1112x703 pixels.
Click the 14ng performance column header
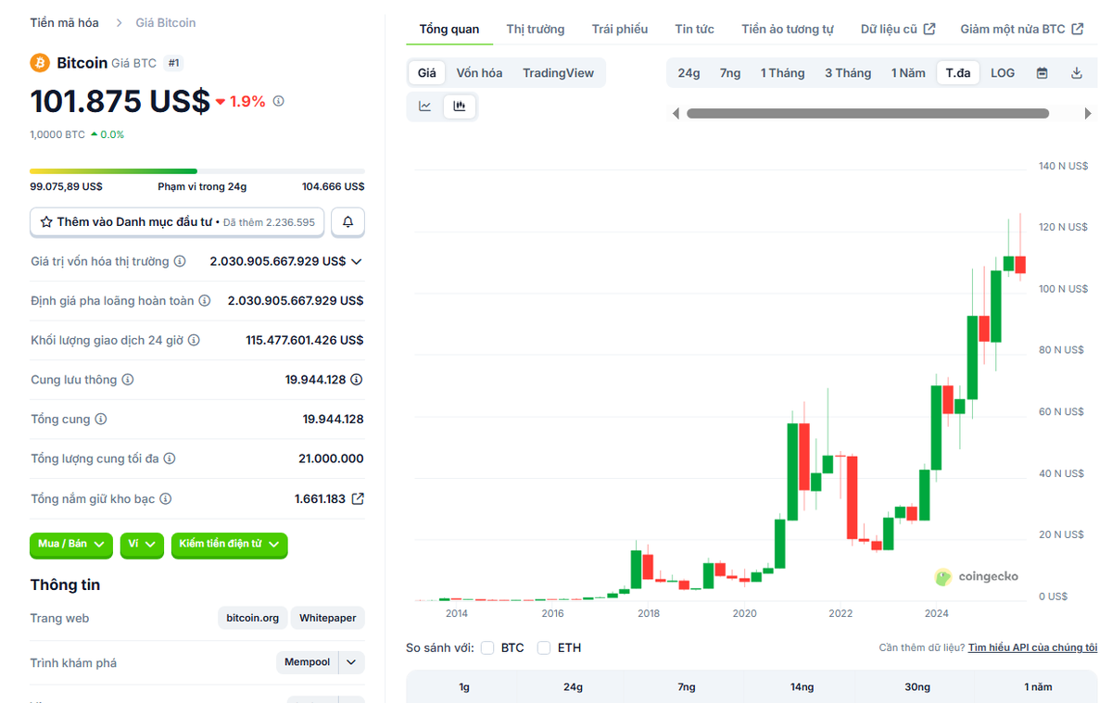click(x=802, y=687)
